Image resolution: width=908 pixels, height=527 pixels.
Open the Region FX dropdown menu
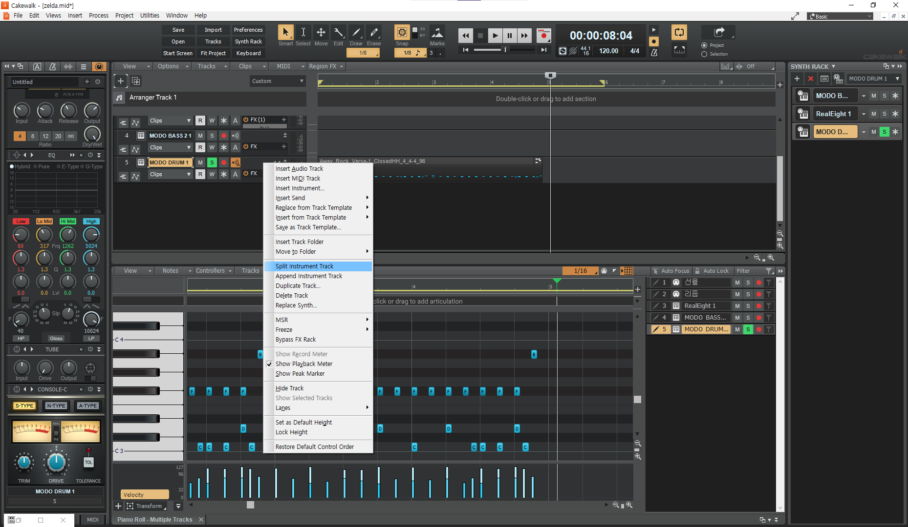[x=326, y=66]
